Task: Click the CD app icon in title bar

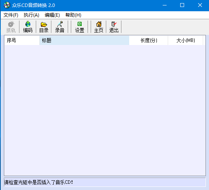Action: coord(7,5)
